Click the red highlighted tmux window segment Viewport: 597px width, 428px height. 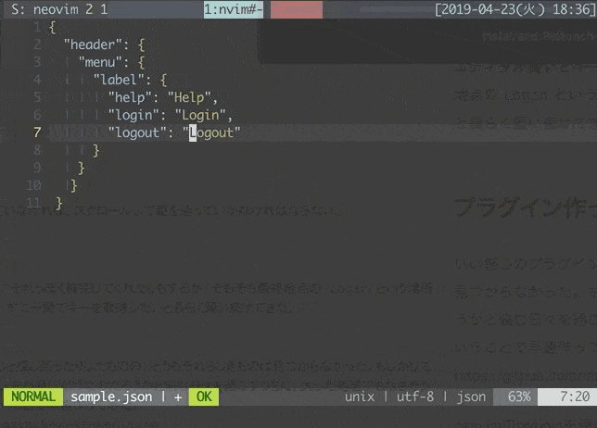point(297,9)
